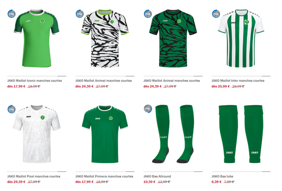Viewport: 282px width, 191px height.
Task: Open JAKO Maillot Inter manches courtes link
Action: [x=238, y=81]
